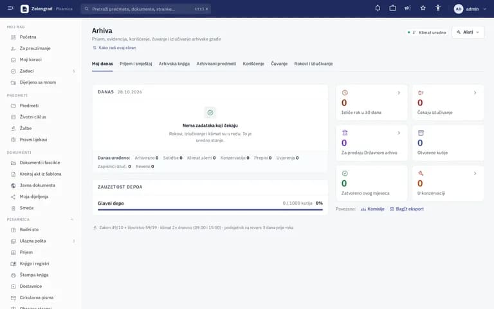
Task: Open U konzervaciji card
Action: pyautogui.click(x=448, y=183)
